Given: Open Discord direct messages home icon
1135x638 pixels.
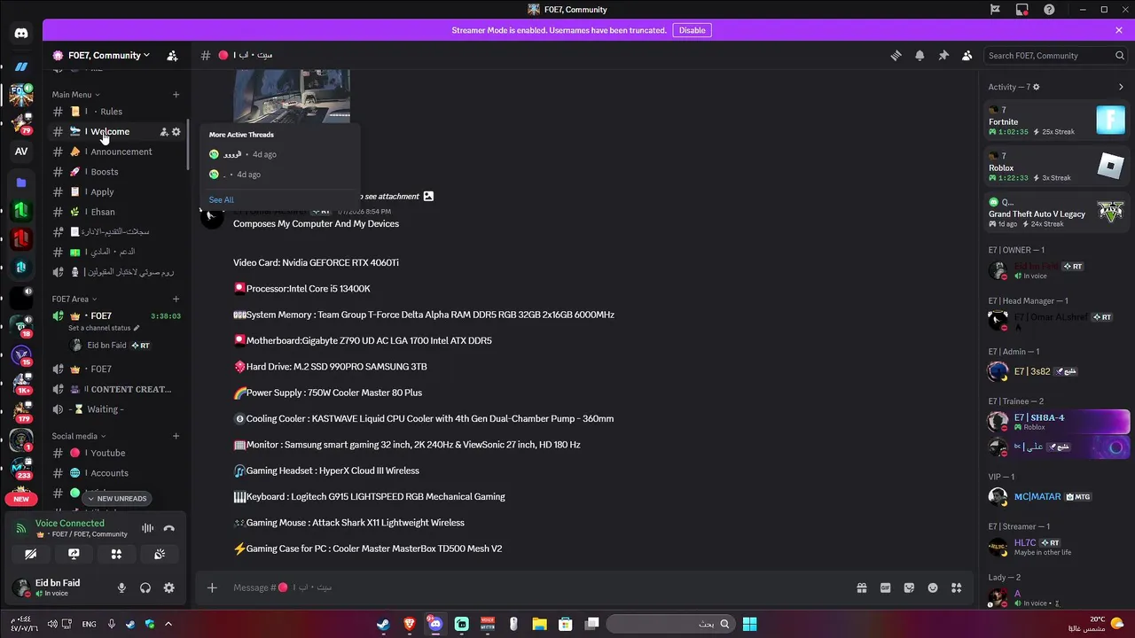Looking at the screenshot, I should tap(21, 33).
